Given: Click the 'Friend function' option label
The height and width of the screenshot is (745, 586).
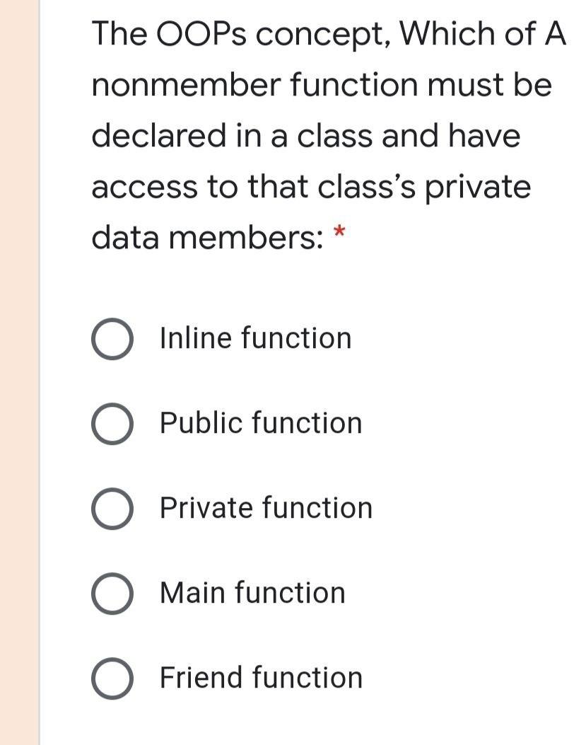Looking at the screenshot, I should click(261, 677).
